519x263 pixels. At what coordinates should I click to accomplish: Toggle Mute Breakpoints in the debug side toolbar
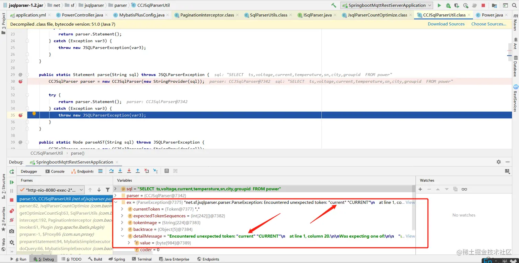click(12, 220)
